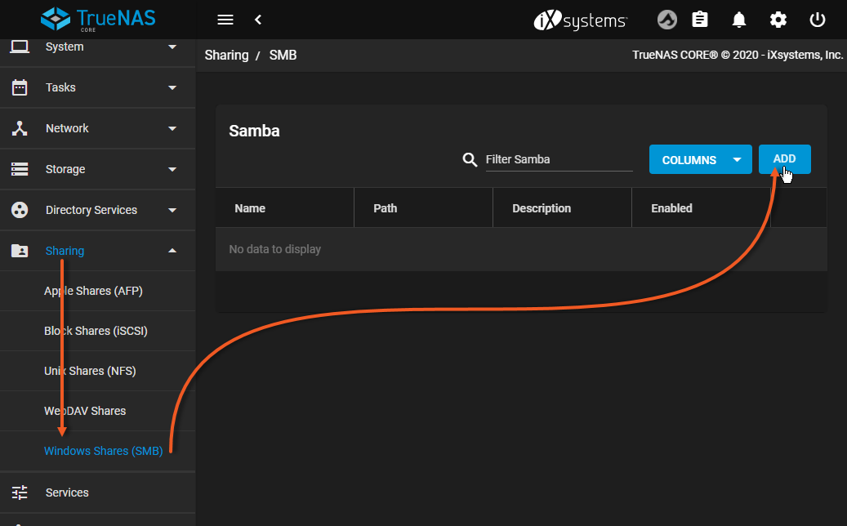Image resolution: width=847 pixels, height=526 pixels.
Task: Open the iXsystems logo link
Action: [581, 20]
